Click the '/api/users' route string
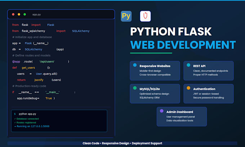The height and width of the screenshot is (147, 245). click(47, 61)
